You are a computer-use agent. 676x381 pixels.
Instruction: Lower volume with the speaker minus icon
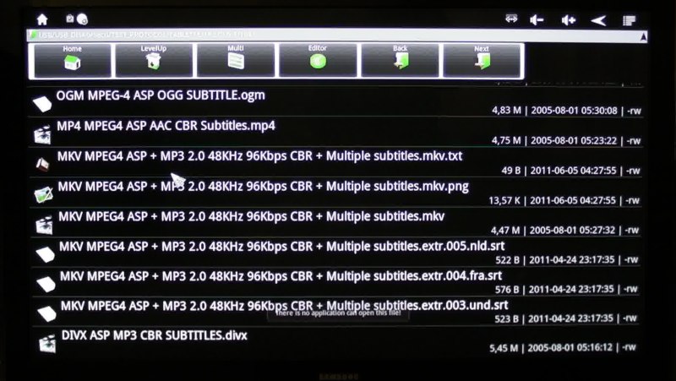[537, 19]
